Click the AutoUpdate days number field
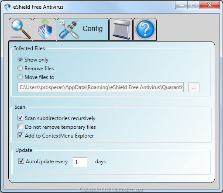 pyautogui.click(x=80, y=162)
